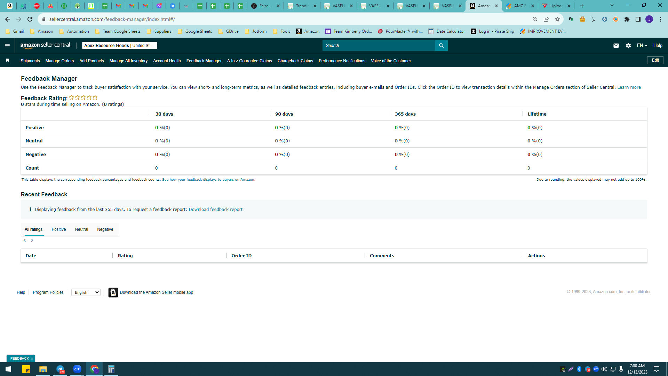This screenshot has height=376, width=668.
Task: Open the buyer messages envelope icon
Action: (x=616, y=46)
